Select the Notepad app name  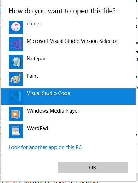(x=37, y=59)
